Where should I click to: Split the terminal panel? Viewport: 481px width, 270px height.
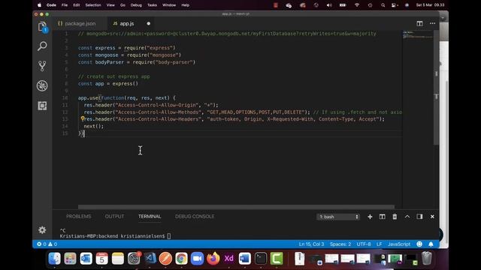tap(383, 217)
